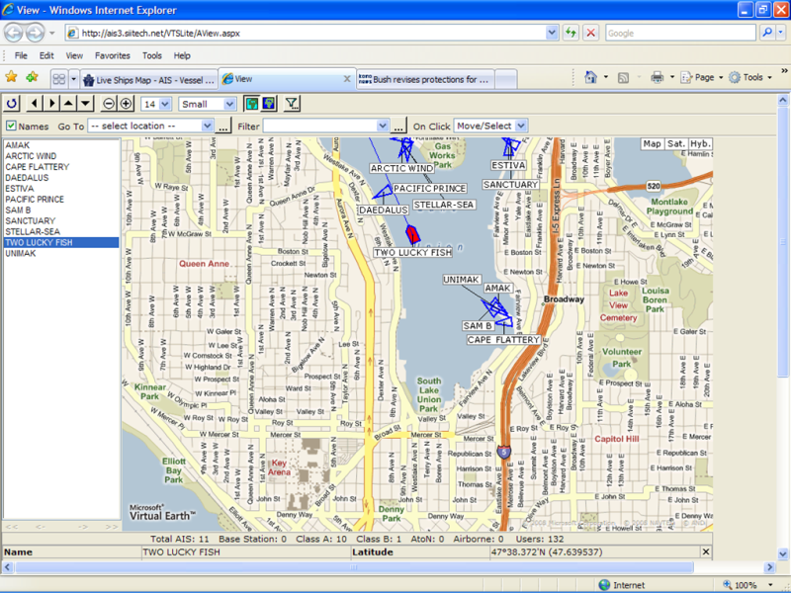791x593 pixels.
Task: Open the Favorites menu
Action: coord(113,55)
